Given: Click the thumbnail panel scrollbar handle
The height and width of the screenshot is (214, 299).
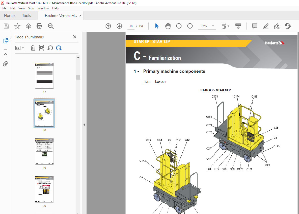Looking at the screenshot, I should click(x=78, y=77).
